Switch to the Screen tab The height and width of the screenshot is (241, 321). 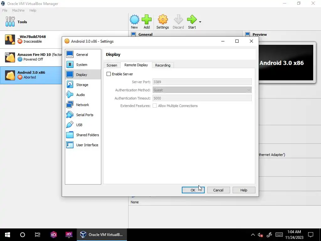(112, 65)
